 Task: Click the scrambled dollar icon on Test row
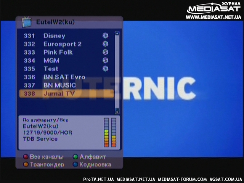pos(105,69)
